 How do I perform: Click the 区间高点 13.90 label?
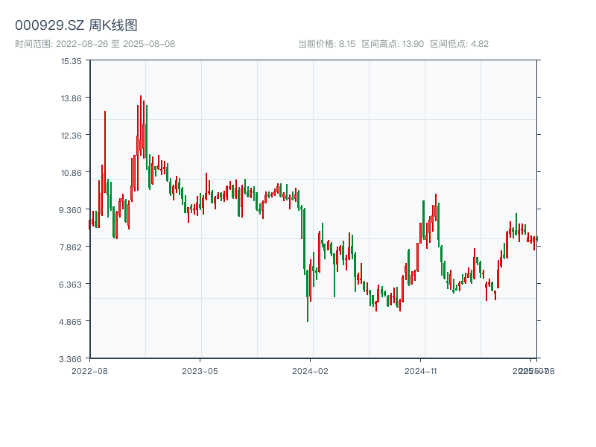tap(393, 44)
